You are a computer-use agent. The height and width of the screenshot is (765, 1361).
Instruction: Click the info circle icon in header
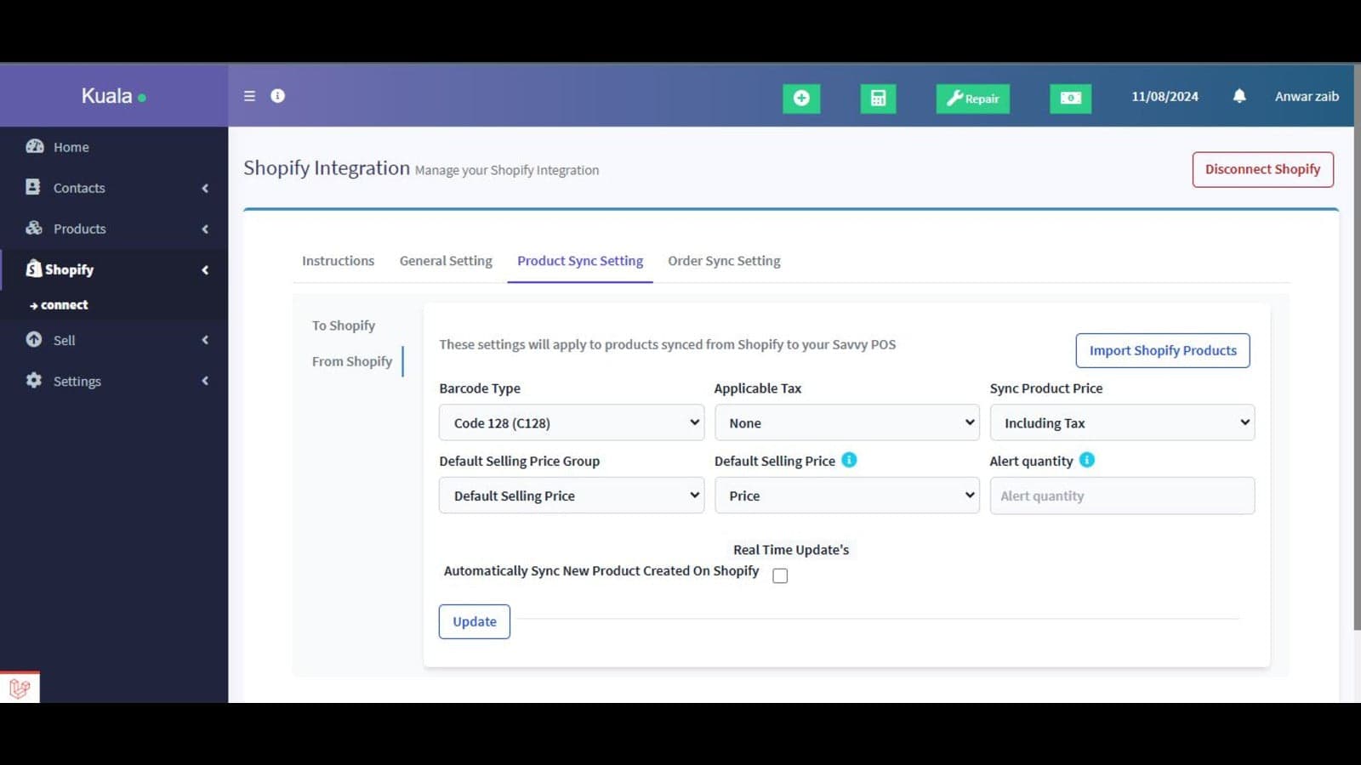coord(277,96)
